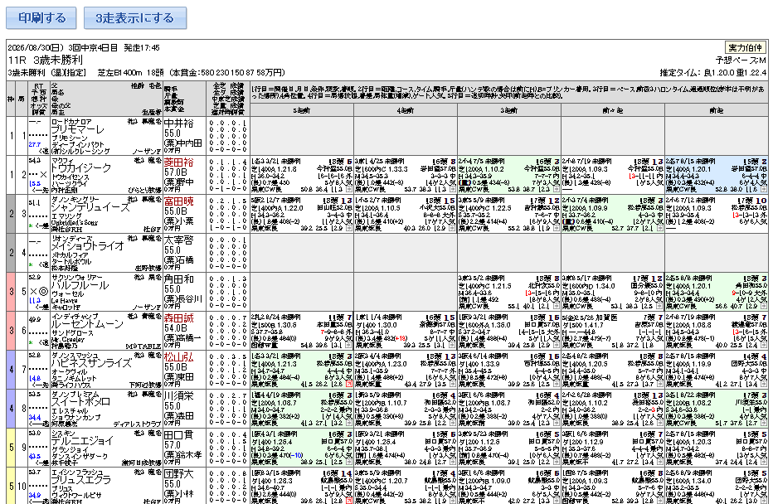Open arrow icon in horse 5's 3走前 cell

click(557, 306)
